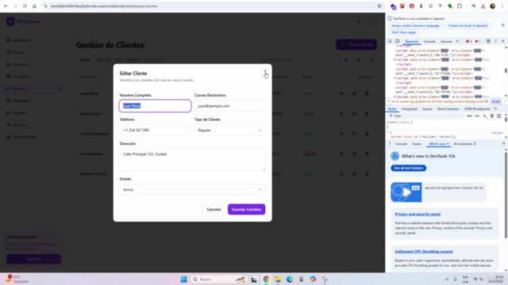Switch to the DevTools Sources tab
This screenshot has height=285, width=508.
click(x=446, y=41)
